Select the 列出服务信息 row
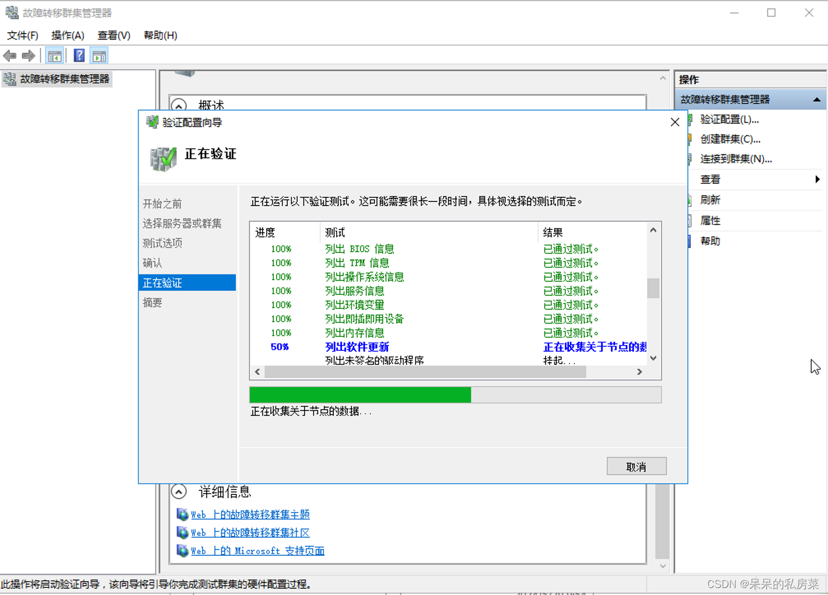828x595 pixels. (x=448, y=291)
